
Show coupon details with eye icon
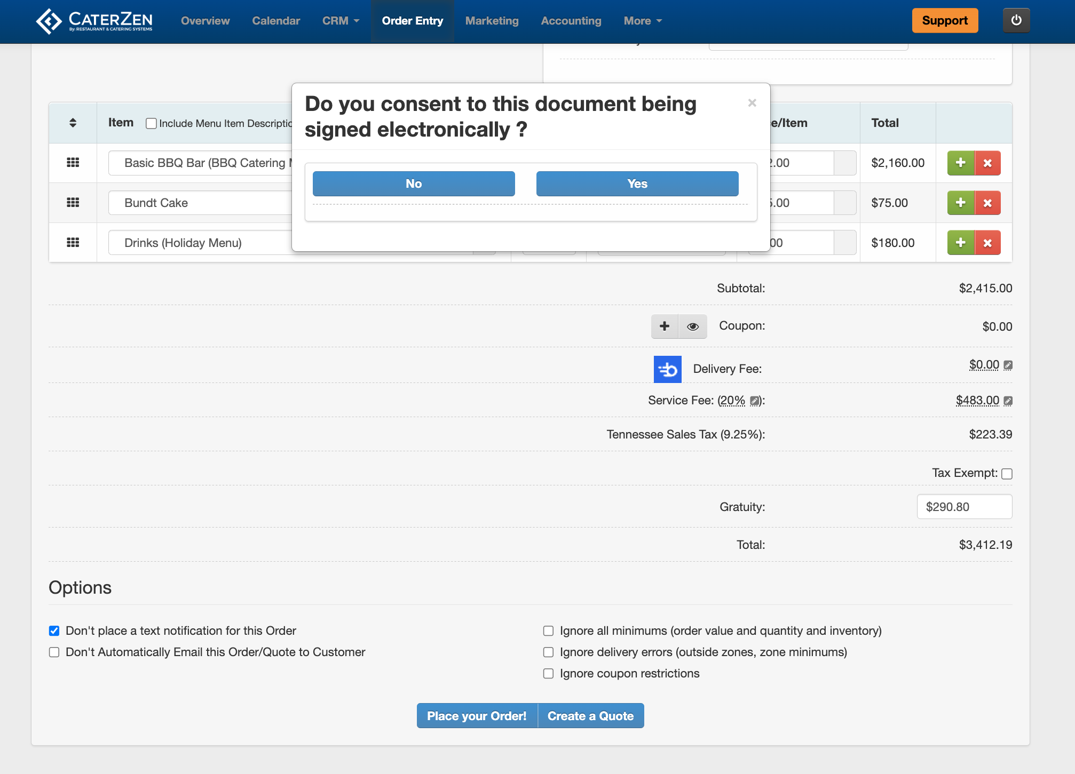pos(692,326)
